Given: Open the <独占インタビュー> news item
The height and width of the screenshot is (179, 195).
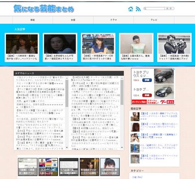Looking at the screenshot, I should point(40,79).
